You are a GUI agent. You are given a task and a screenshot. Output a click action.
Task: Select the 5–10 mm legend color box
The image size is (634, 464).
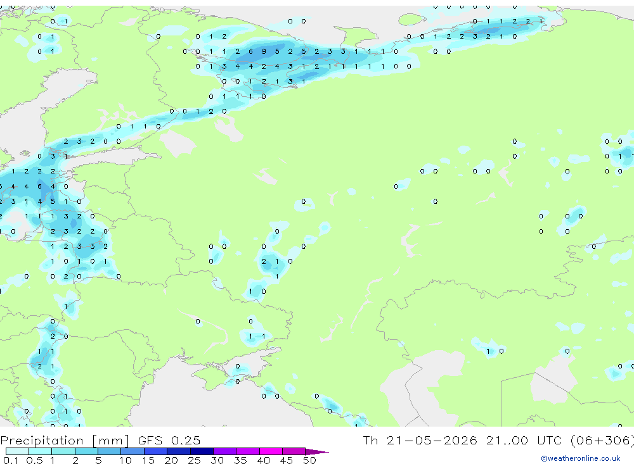click(109, 451)
